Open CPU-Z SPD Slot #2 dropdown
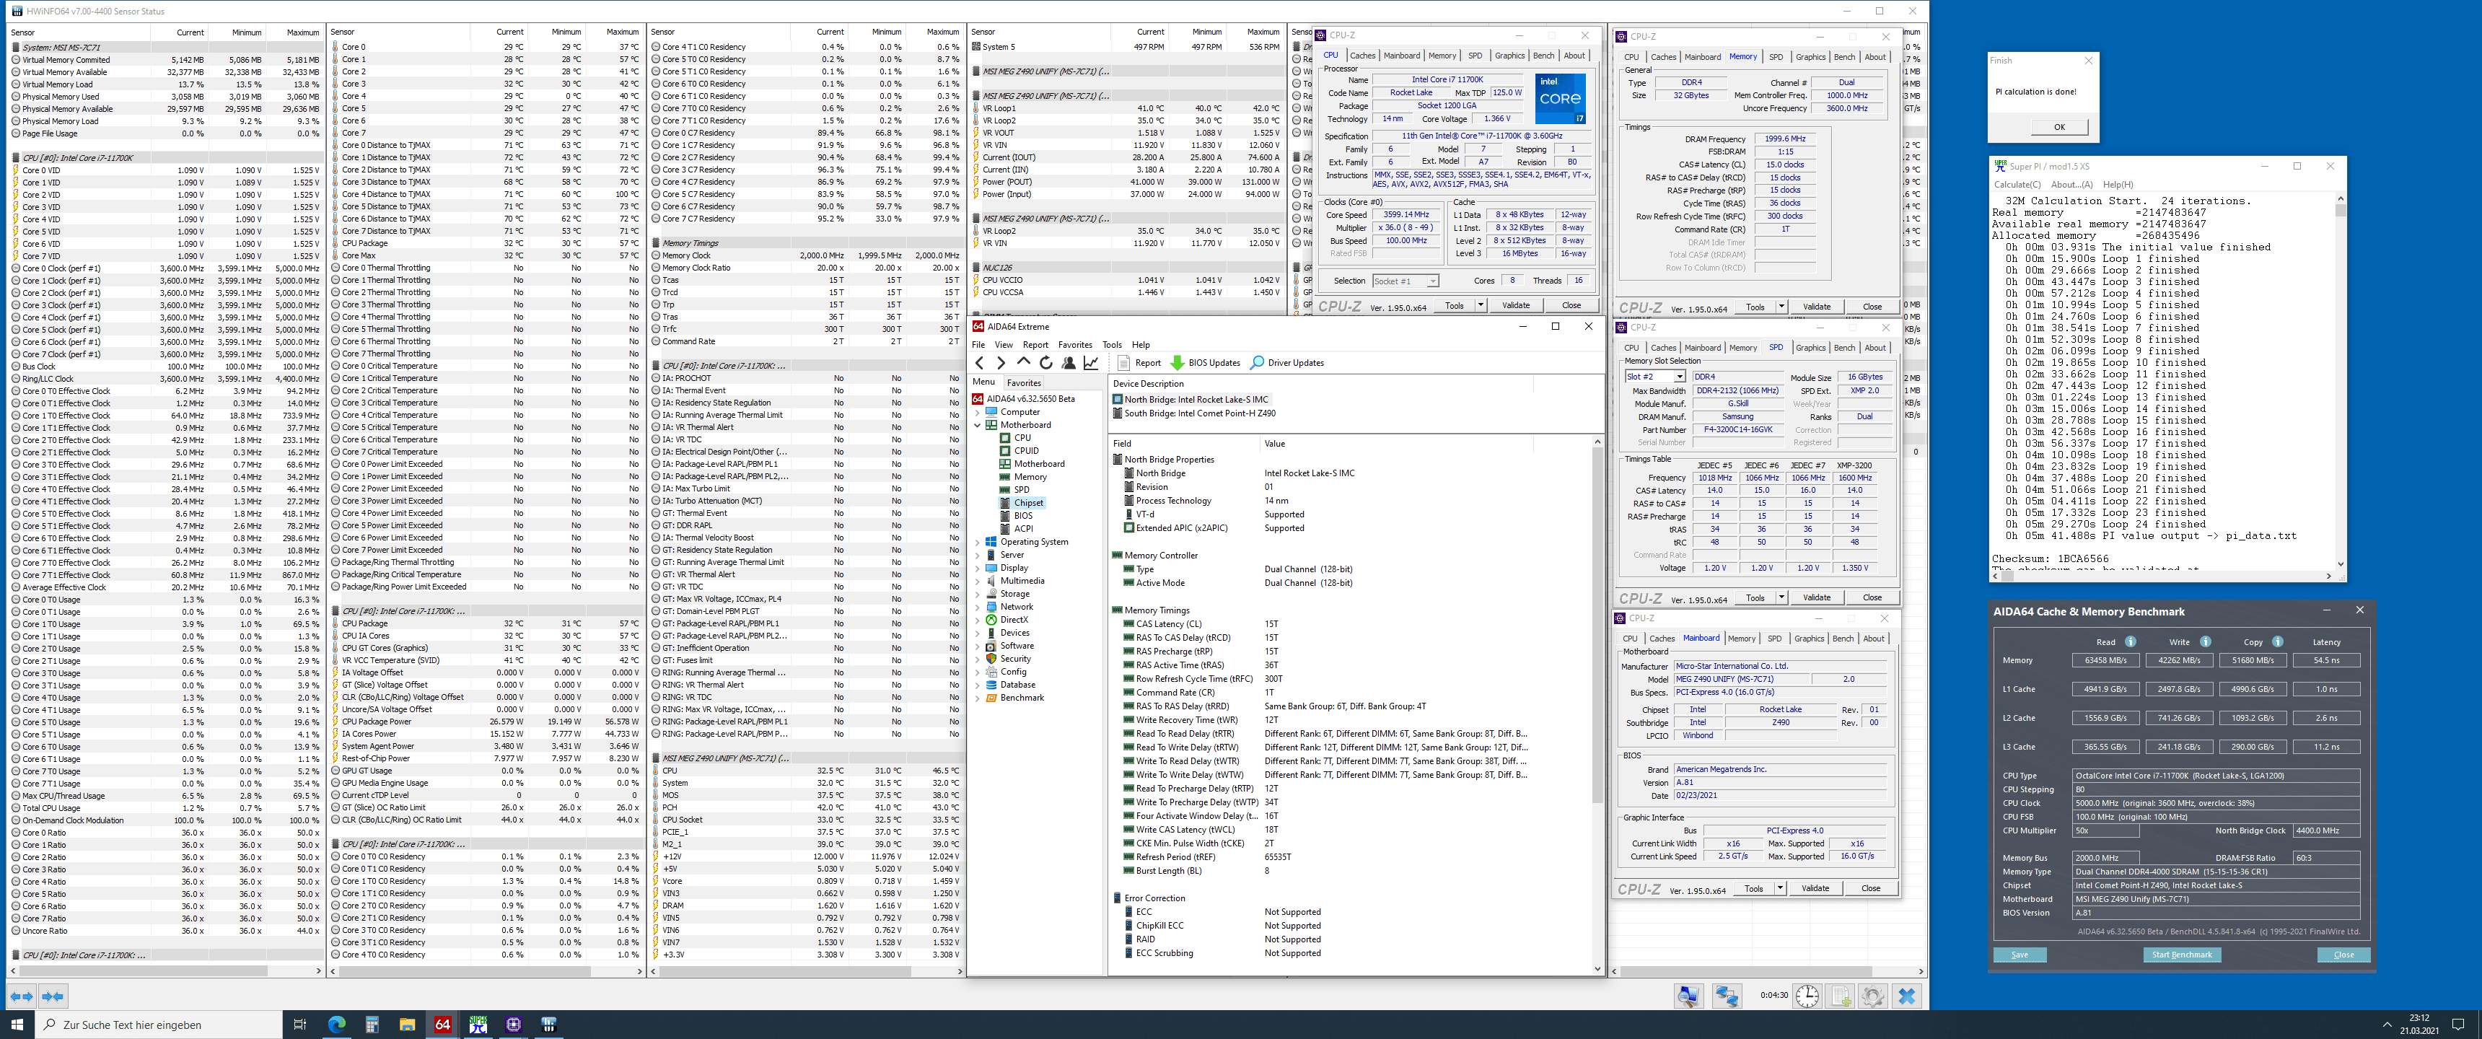2482x1039 pixels. click(x=1654, y=377)
